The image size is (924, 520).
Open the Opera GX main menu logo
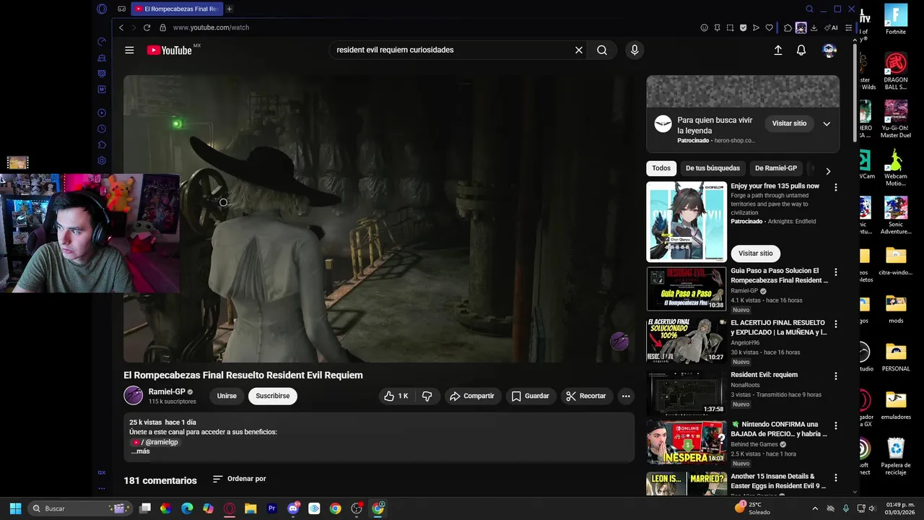click(x=102, y=9)
